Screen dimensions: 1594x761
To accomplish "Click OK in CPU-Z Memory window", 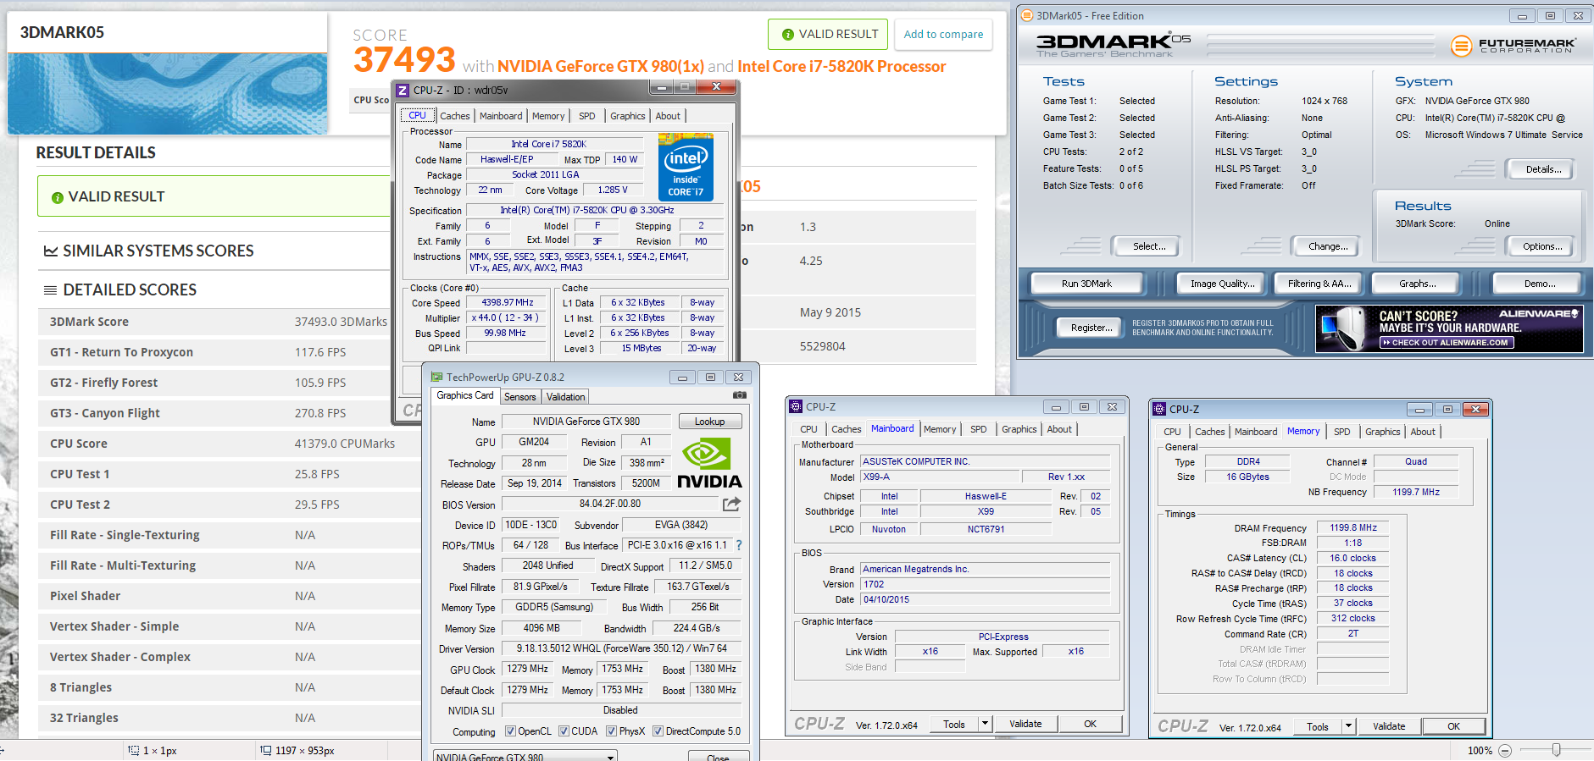I will tap(1453, 726).
